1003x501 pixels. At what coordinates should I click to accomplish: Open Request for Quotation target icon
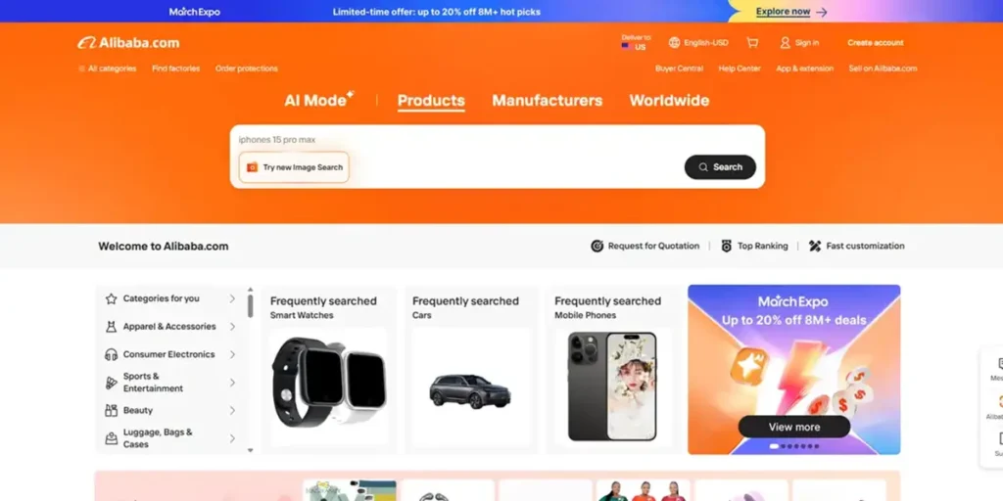[x=597, y=246]
